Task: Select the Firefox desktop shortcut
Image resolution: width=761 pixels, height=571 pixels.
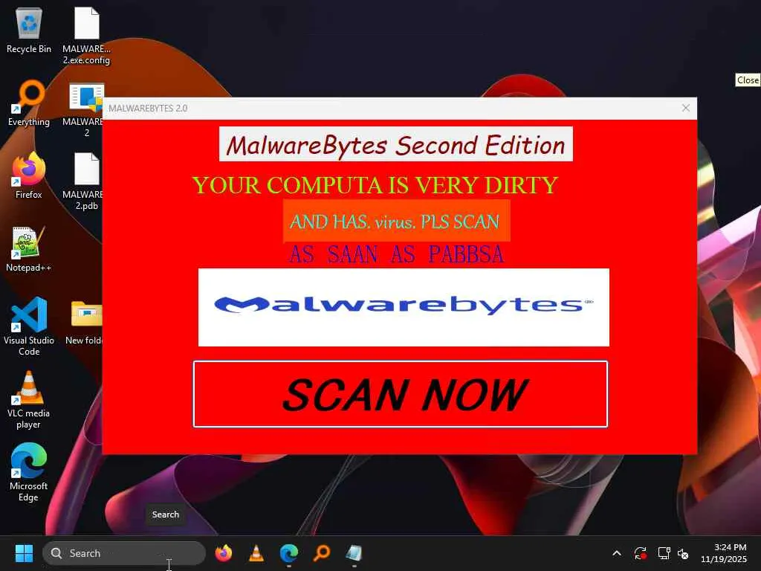Action: (29, 175)
